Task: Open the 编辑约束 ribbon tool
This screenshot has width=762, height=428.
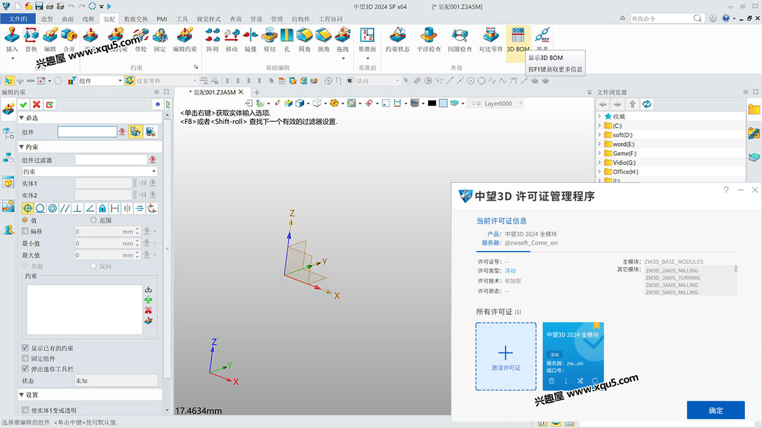Action: click(185, 39)
